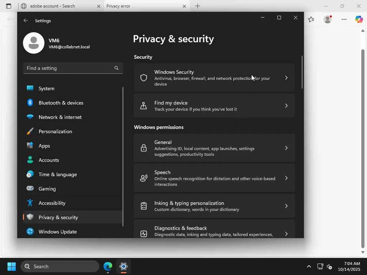The image size is (367, 275).
Task: Go to Windows Update page
Action: [x=72, y=232]
